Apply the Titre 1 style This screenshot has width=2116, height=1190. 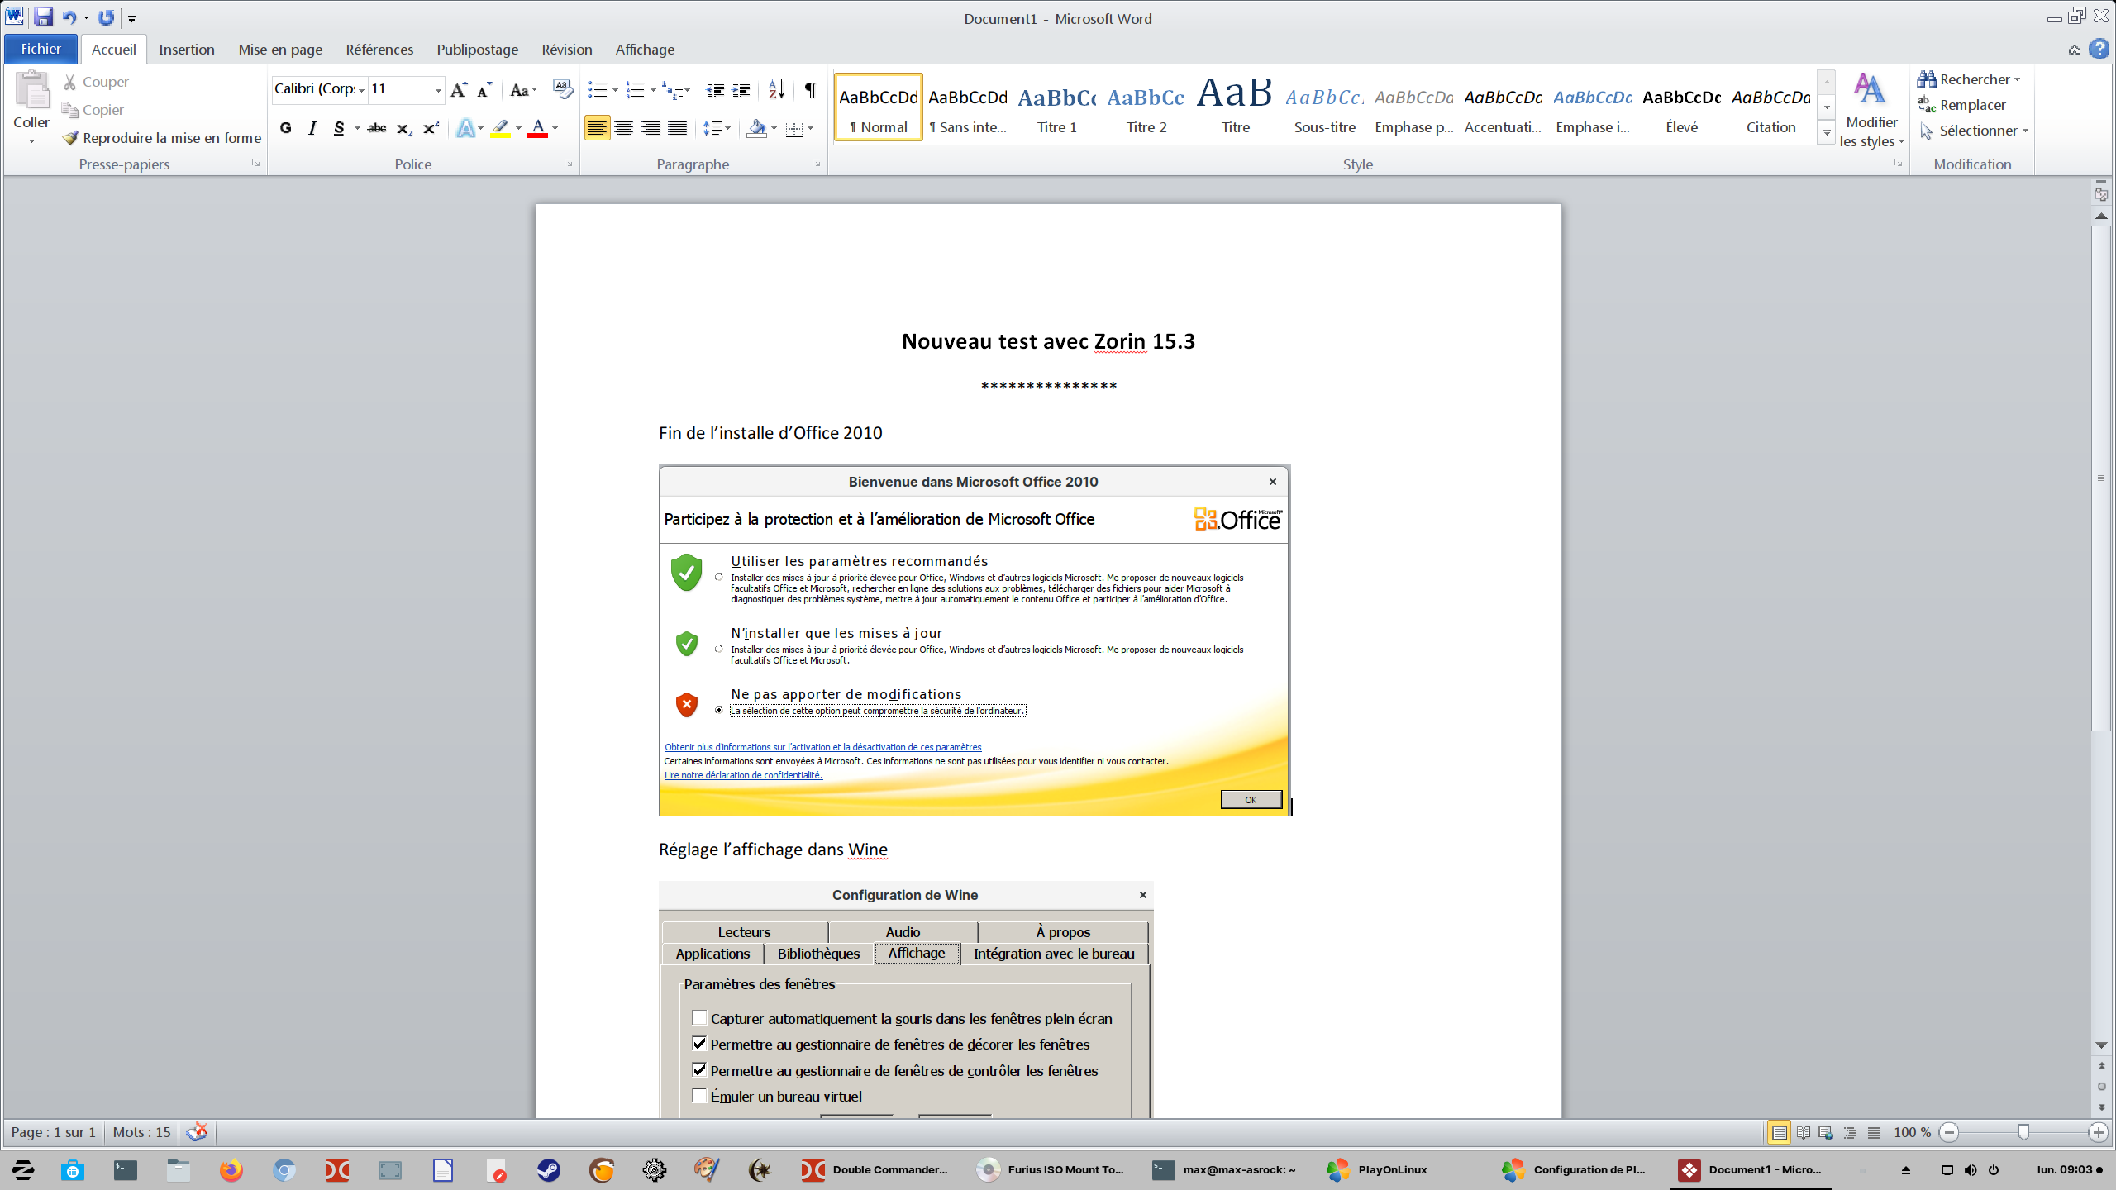point(1056,107)
